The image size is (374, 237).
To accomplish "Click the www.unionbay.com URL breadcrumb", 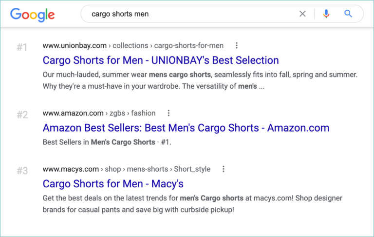I will 133,45.
